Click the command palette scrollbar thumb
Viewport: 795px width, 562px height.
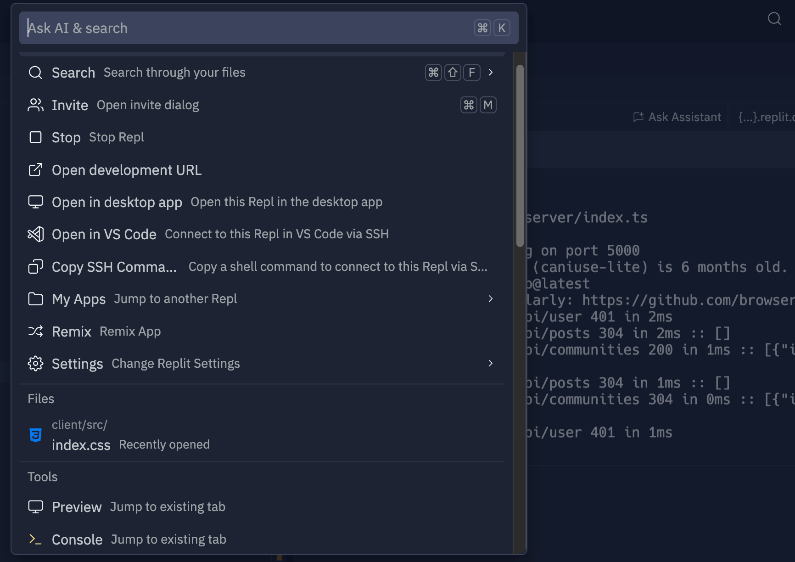pyautogui.click(x=520, y=156)
